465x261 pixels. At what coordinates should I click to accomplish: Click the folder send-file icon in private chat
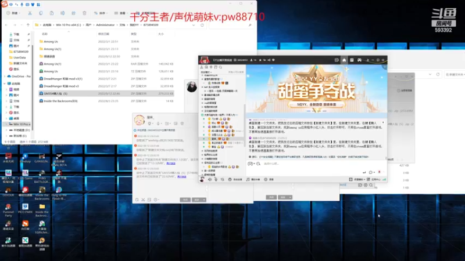pyautogui.click(x=167, y=124)
